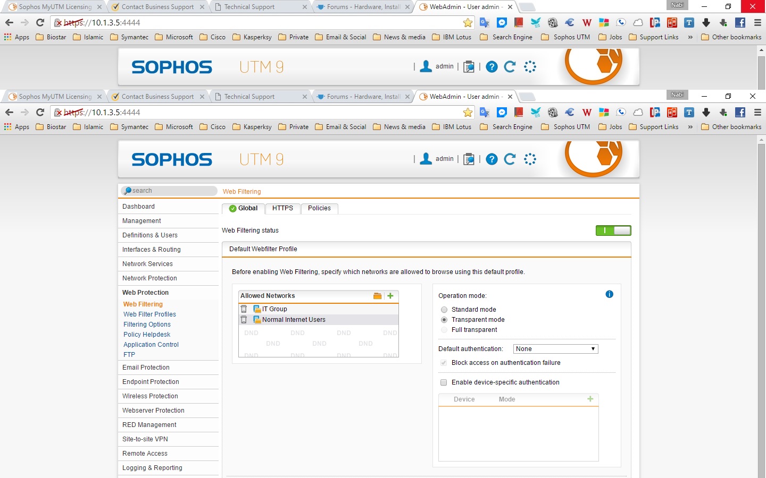This screenshot has height=478, width=766.
Task: Click the help icon in the background window's Sophos header
Action: 492,66
